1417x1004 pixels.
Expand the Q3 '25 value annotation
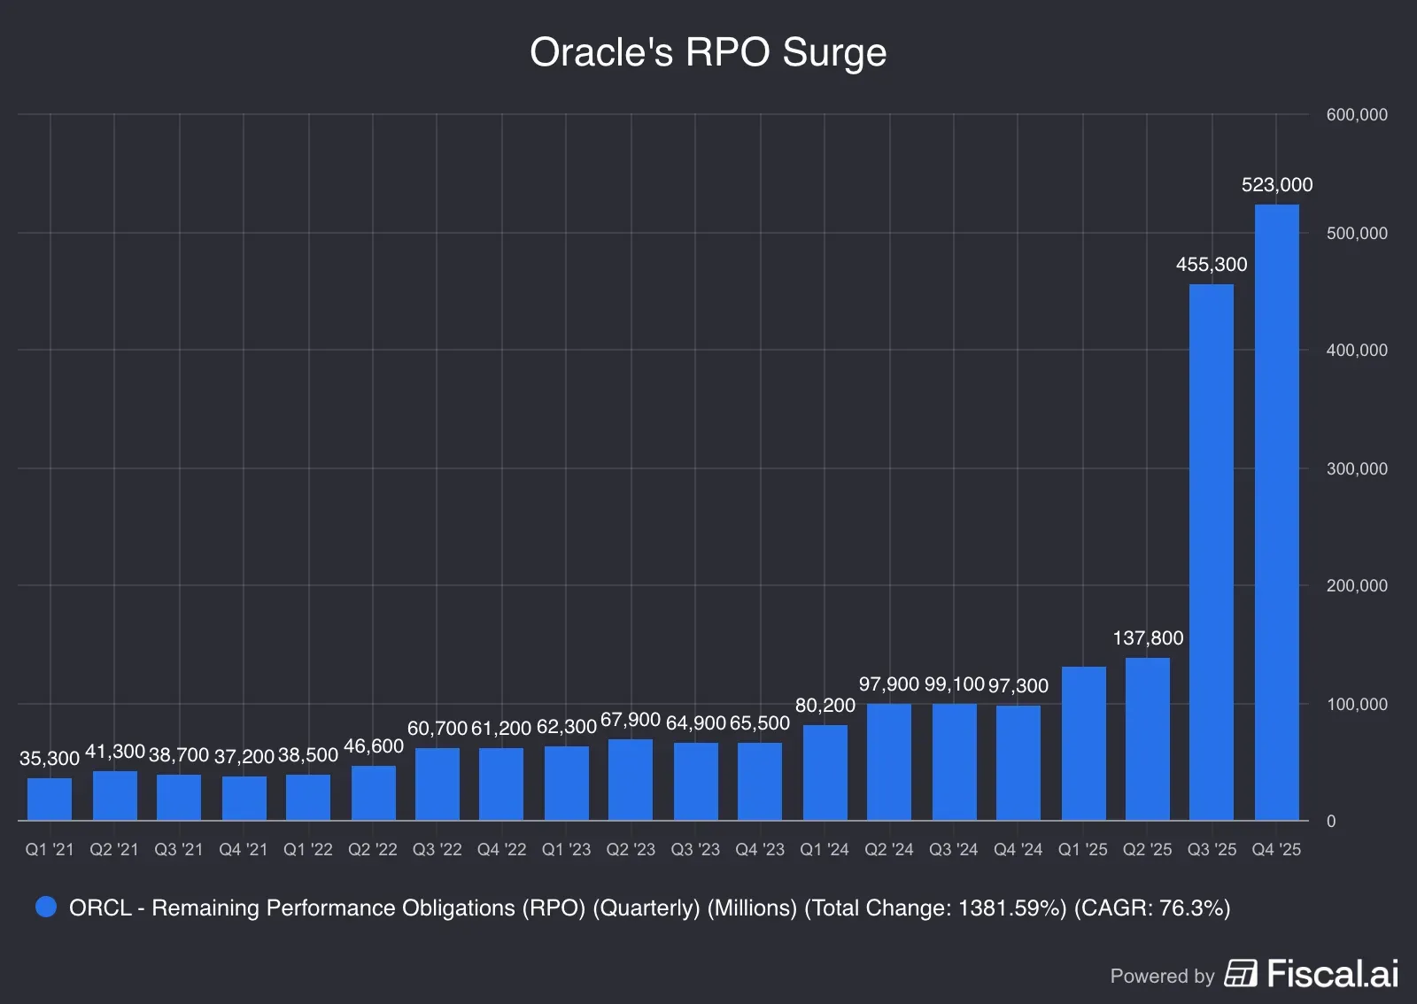tap(1212, 264)
